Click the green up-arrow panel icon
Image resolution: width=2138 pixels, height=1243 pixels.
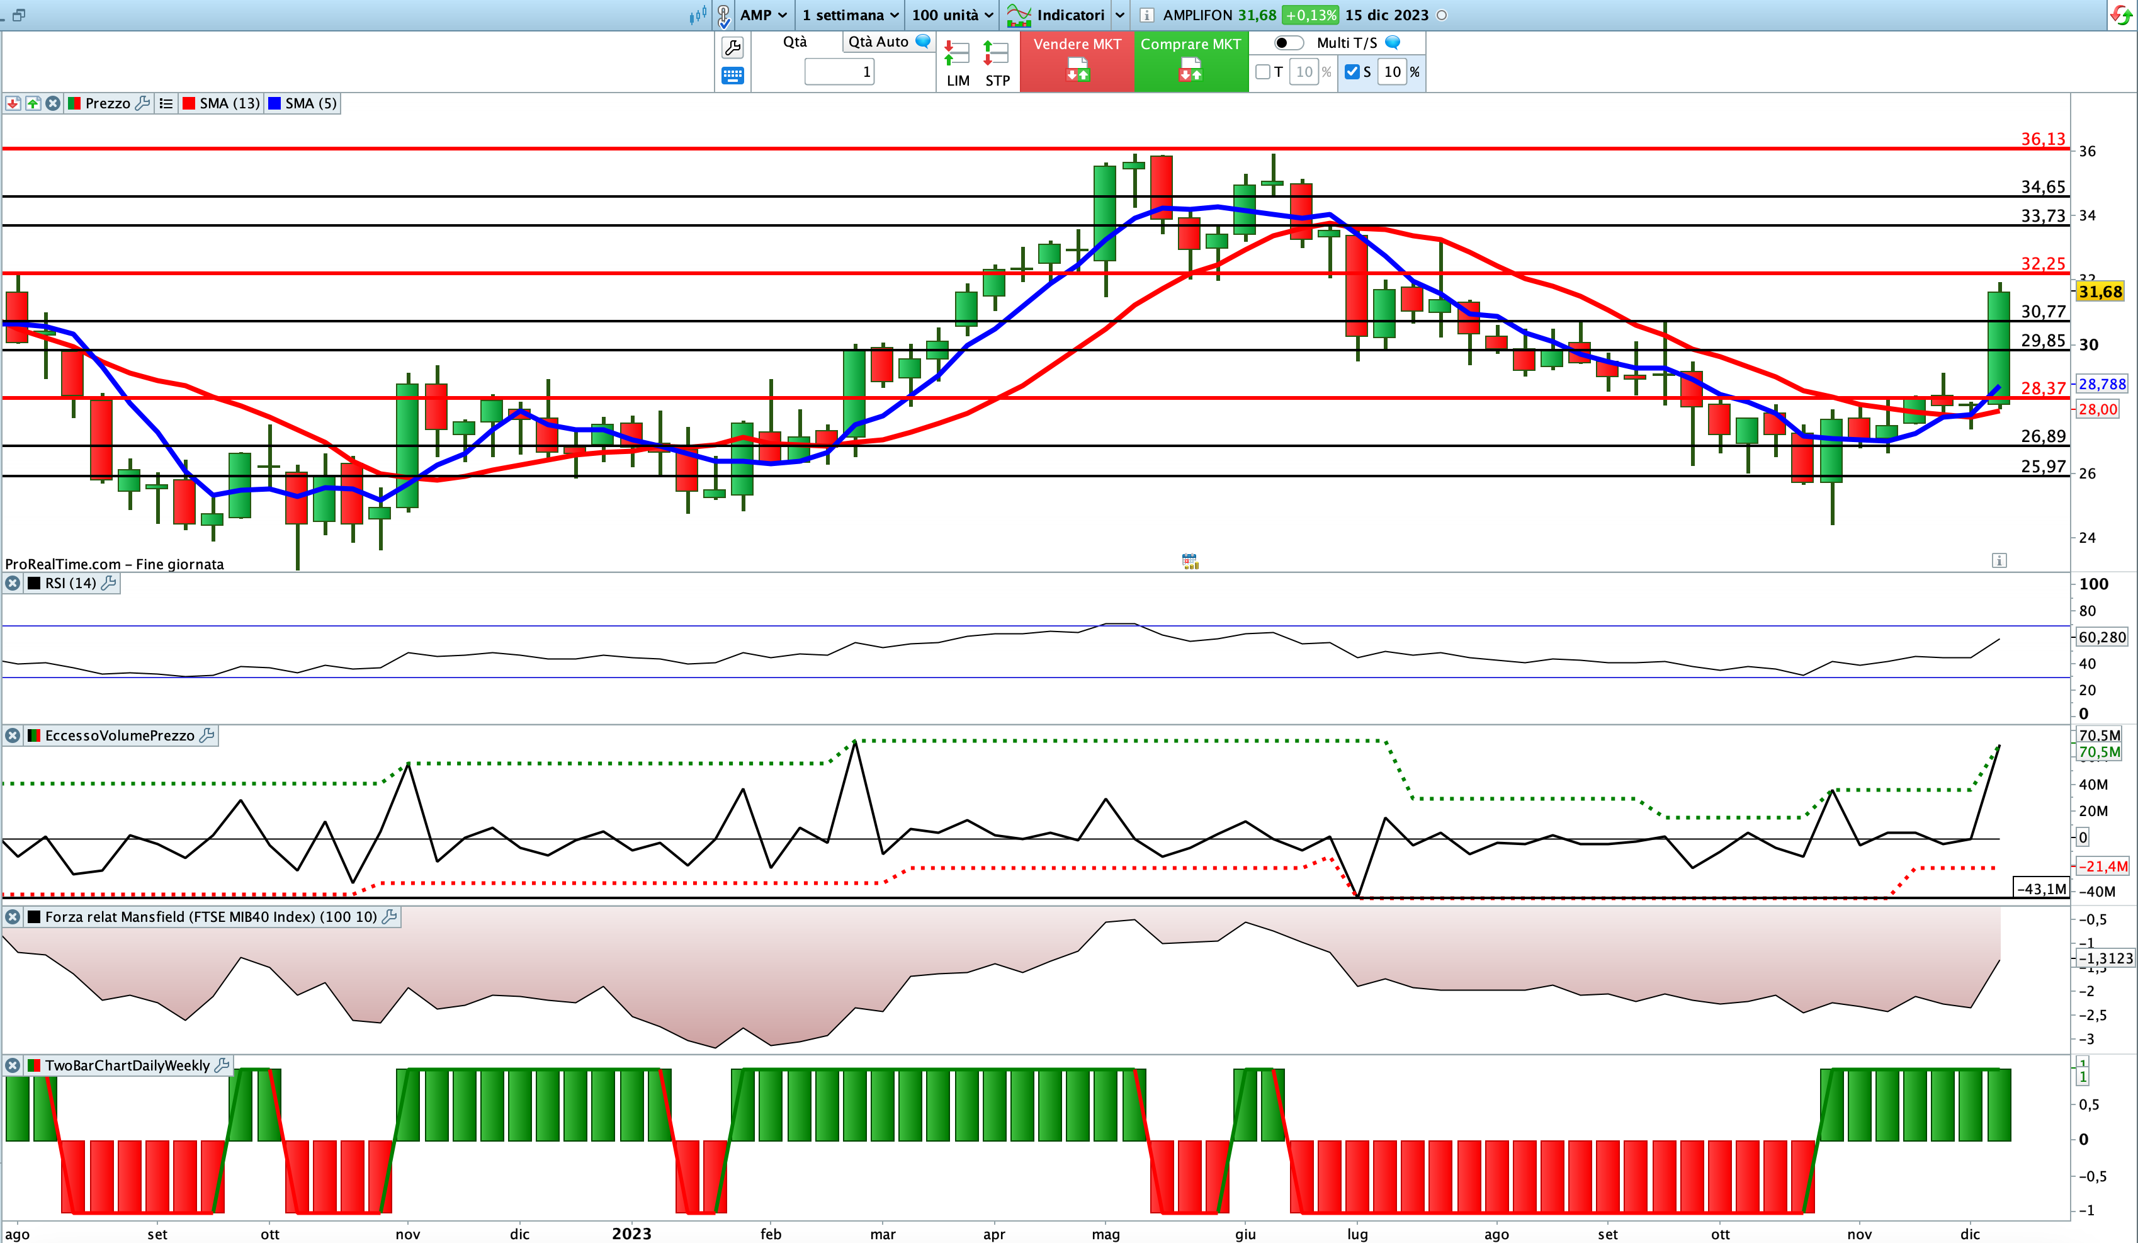point(33,103)
